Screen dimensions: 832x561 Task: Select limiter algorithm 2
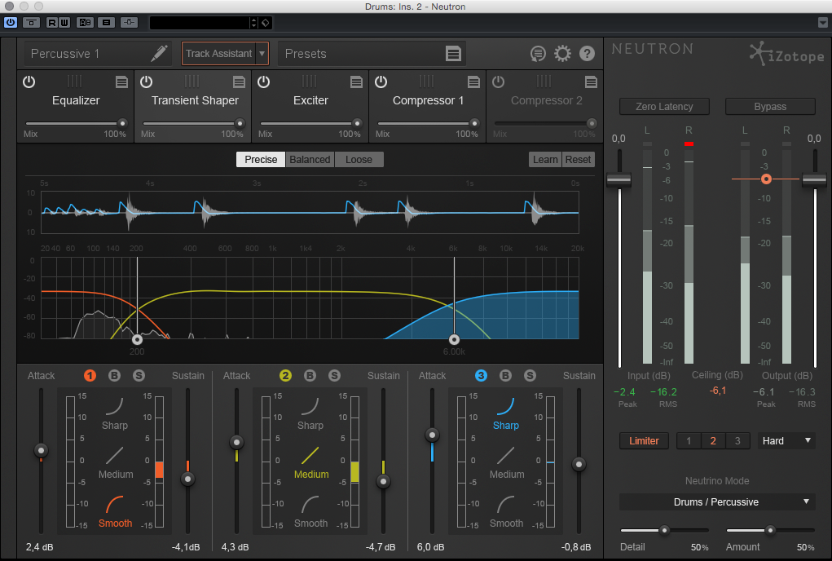713,440
